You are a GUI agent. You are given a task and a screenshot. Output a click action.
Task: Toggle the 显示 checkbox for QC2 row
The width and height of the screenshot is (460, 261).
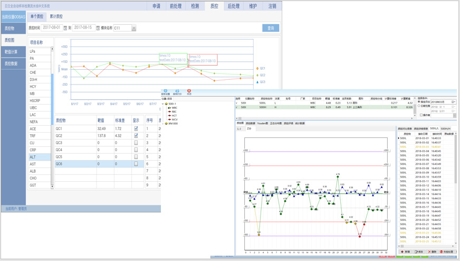[x=136, y=135]
